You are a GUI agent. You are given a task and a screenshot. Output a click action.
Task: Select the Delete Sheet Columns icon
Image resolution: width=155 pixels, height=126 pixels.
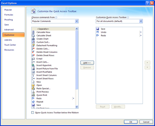[33, 52]
